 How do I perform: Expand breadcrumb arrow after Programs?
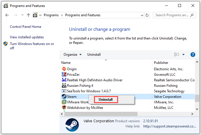tap(62, 15)
